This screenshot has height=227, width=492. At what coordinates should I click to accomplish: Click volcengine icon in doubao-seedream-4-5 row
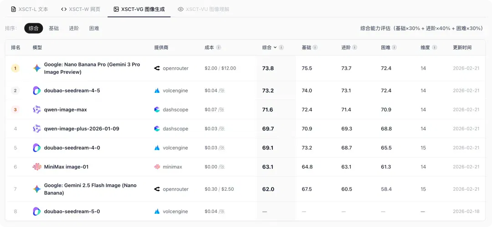[157, 91]
